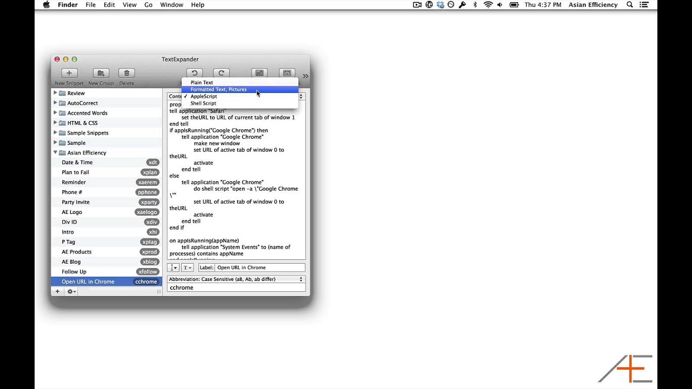Click the New Group folder button

[x=101, y=73]
